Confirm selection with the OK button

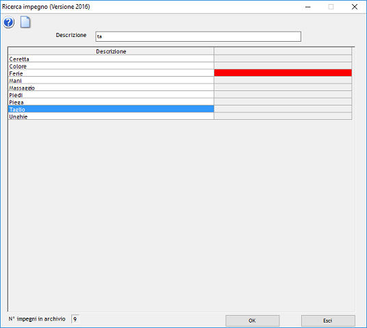coord(252,320)
